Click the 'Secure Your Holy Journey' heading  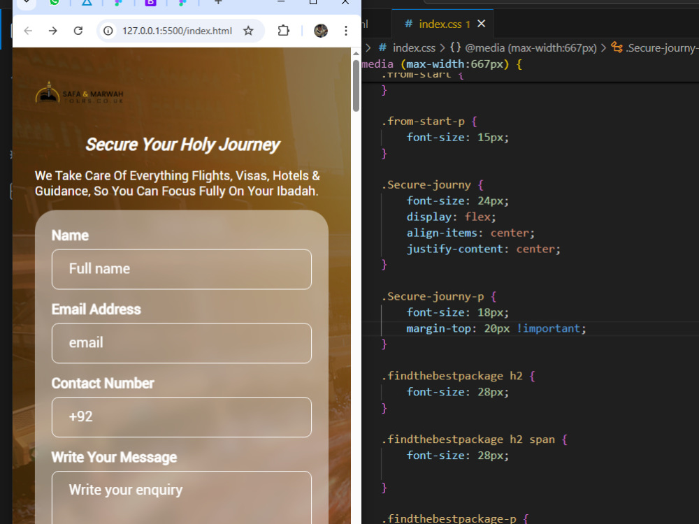click(x=182, y=145)
